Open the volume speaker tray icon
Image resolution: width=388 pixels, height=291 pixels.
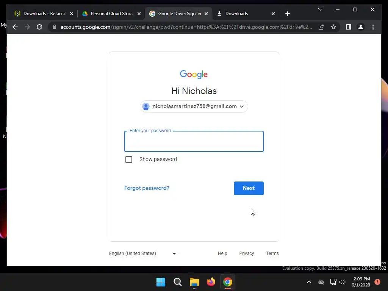342,282
